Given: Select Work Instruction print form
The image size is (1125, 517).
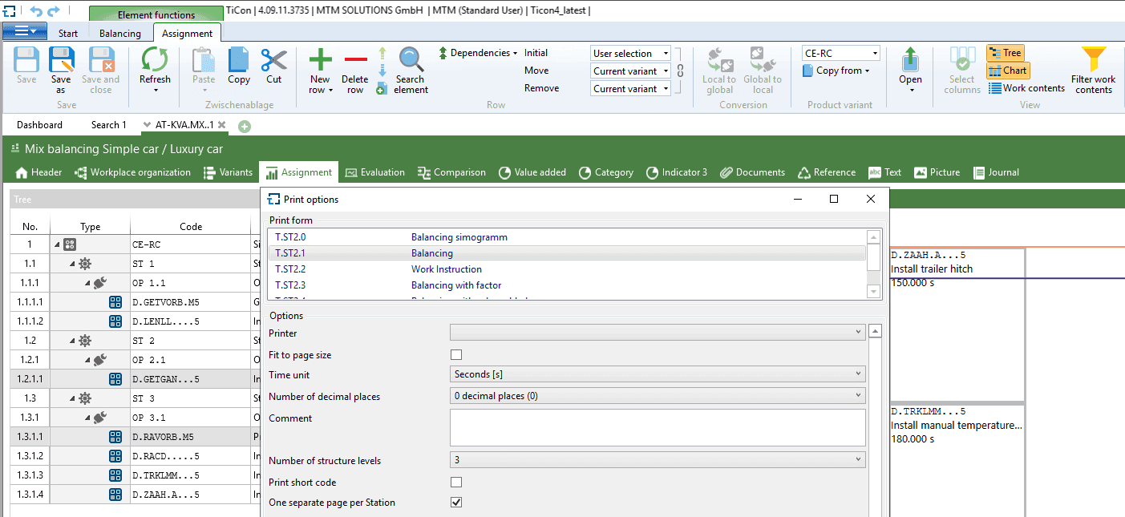Looking at the screenshot, I should pos(447,269).
